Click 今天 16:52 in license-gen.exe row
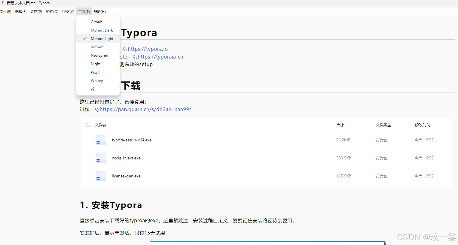This screenshot has height=245, width=458. [x=424, y=176]
